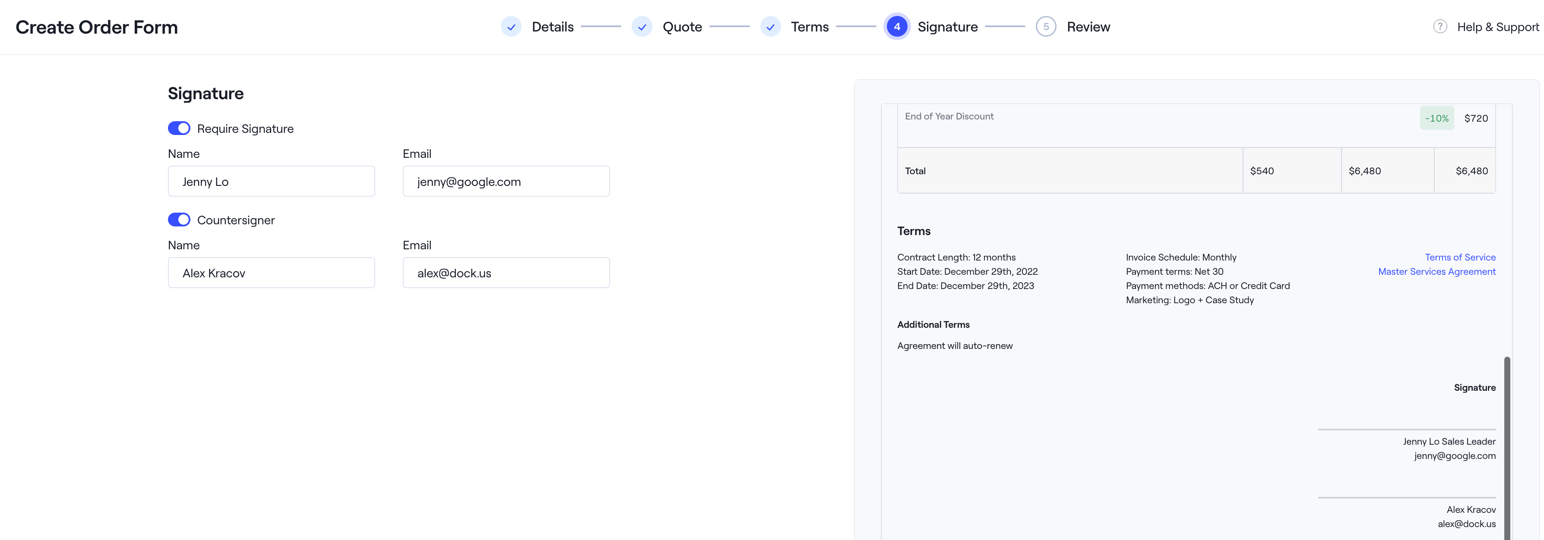1544x540 pixels.
Task: Jump to the Review step label
Action: (1088, 27)
